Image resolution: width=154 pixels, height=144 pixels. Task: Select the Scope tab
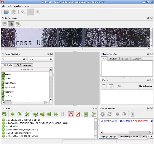click(125, 59)
